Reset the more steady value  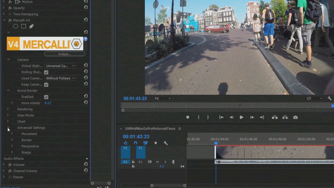click(x=86, y=102)
